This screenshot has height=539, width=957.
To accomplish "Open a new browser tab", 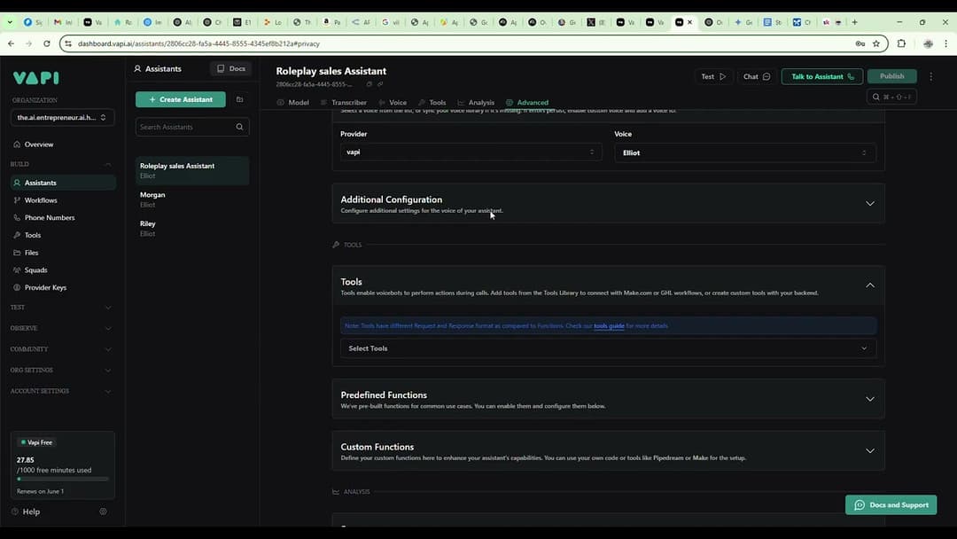I will click(854, 22).
